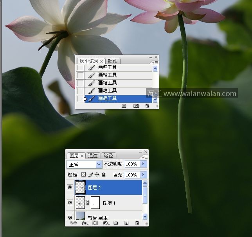Image resolution: width=252 pixels, height=237 pixels.
Task: Click the Layers panel scrollbar thumb
Action: pyautogui.click(x=145, y=195)
